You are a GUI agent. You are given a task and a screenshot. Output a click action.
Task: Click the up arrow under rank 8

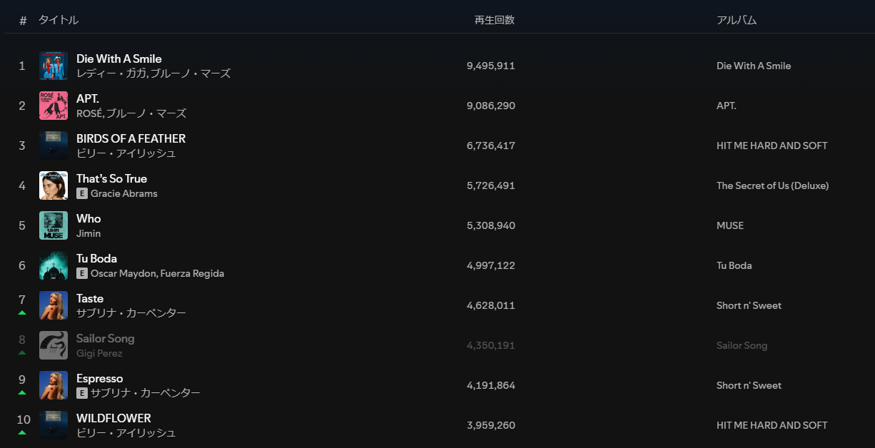(22, 352)
